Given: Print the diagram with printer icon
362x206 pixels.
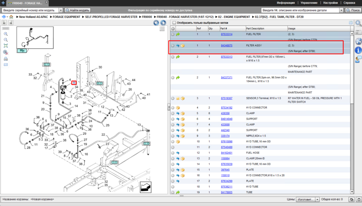Looking at the screenshot, I should click(6, 59).
